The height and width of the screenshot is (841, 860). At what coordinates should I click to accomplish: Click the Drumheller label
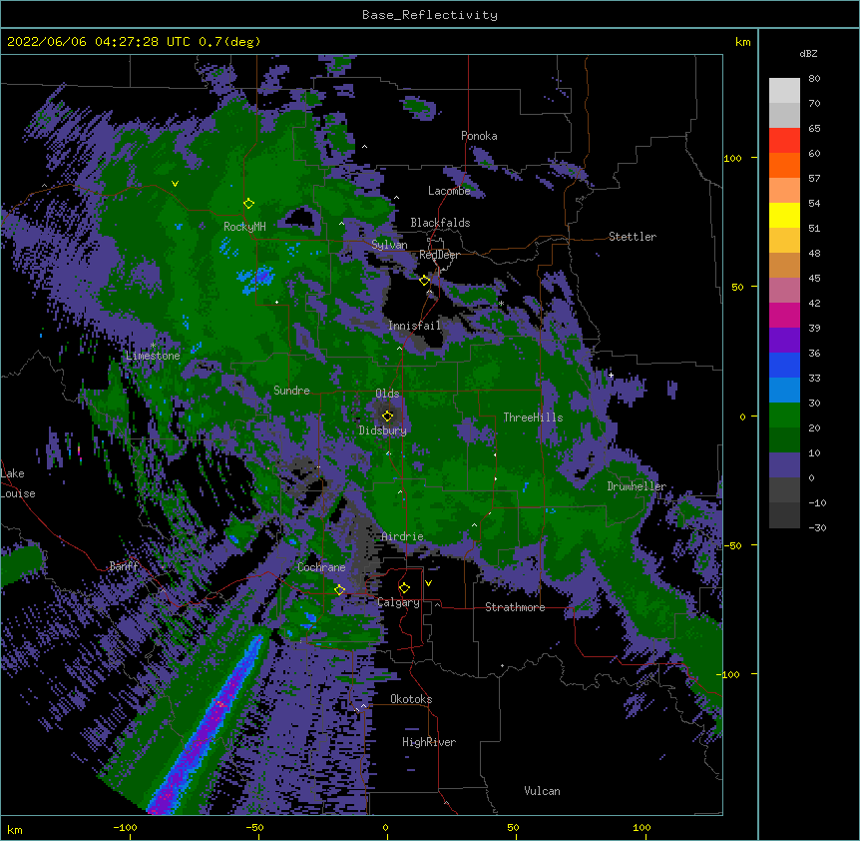[x=637, y=486]
